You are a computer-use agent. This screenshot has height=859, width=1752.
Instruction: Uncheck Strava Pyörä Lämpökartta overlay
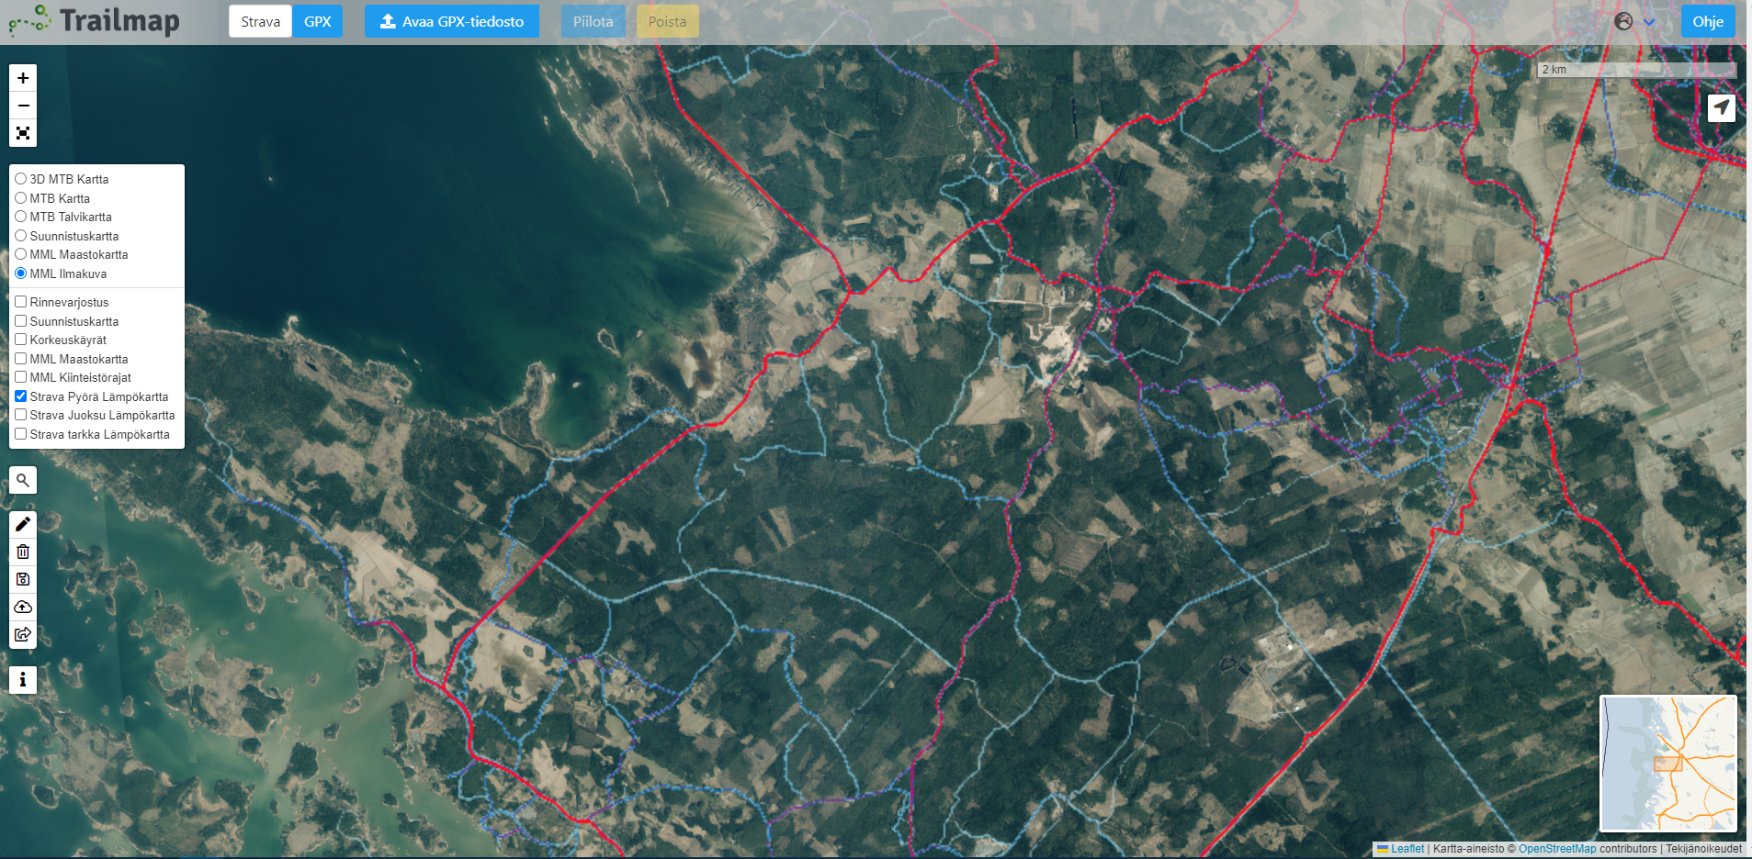pos(21,396)
